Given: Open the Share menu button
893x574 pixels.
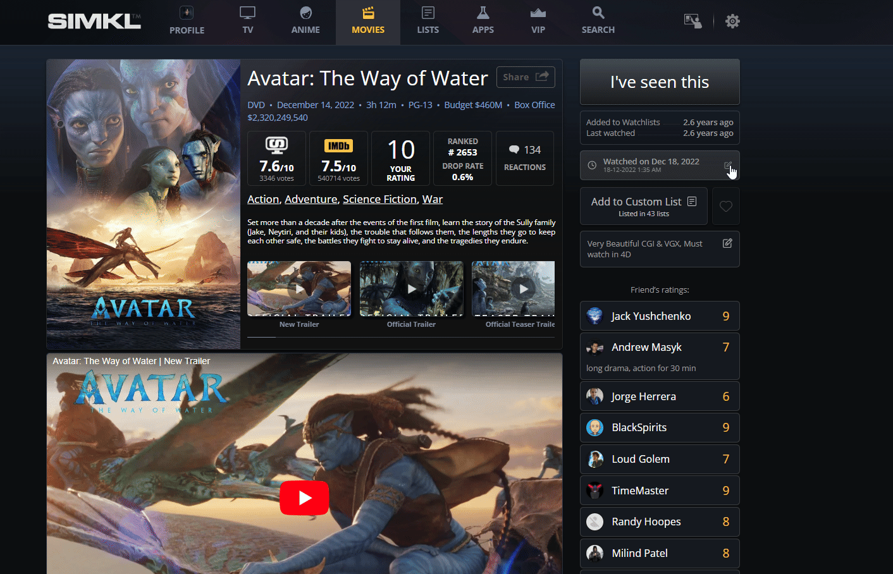Looking at the screenshot, I should point(525,77).
